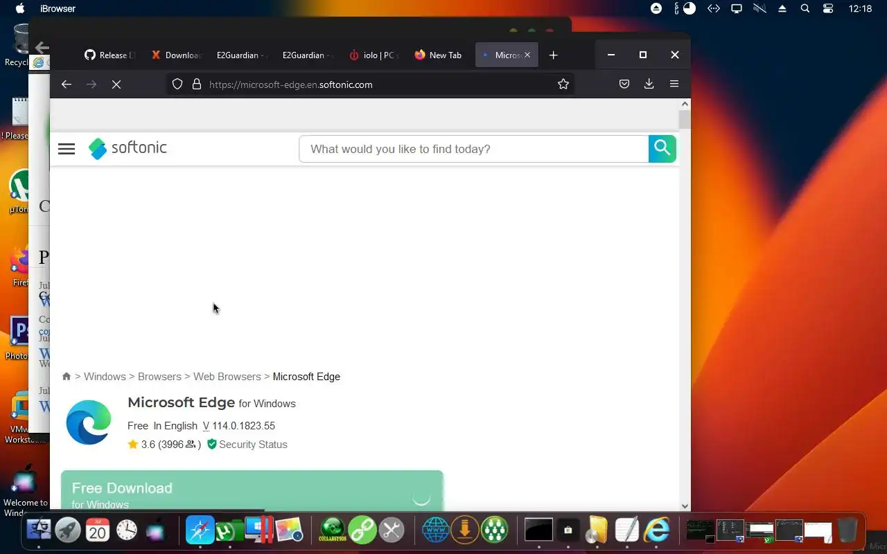887x554 pixels.
Task: Open the Photos icon in the dock
Action: (x=289, y=530)
